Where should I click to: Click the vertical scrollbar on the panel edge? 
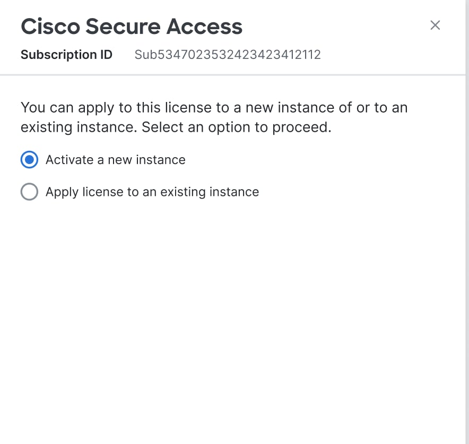pyautogui.click(x=467, y=222)
